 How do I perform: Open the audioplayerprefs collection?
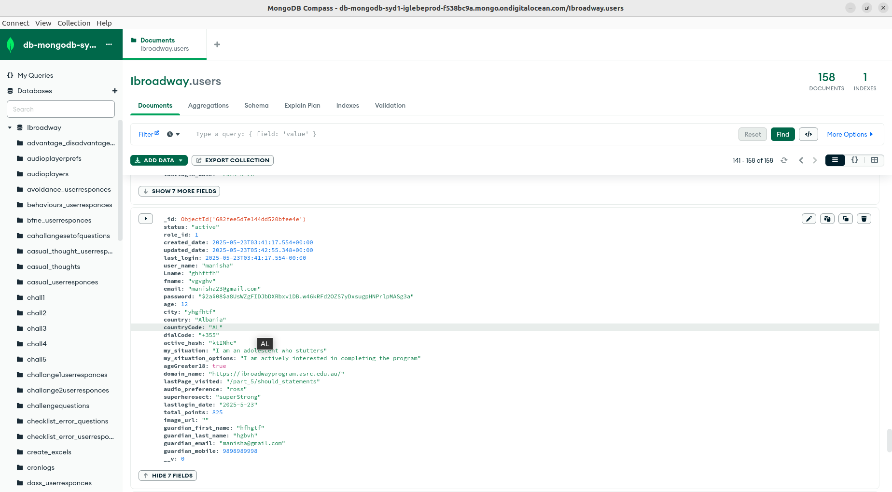[x=54, y=158]
